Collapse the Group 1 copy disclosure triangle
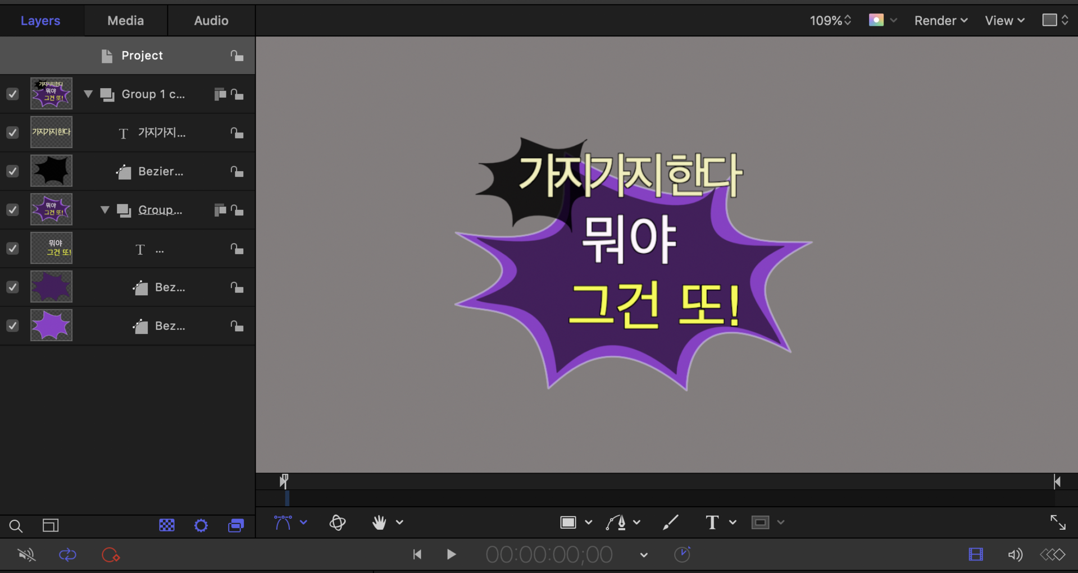This screenshot has height=573, width=1078. (88, 94)
